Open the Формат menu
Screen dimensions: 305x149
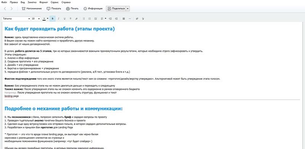(x=43, y=2)
